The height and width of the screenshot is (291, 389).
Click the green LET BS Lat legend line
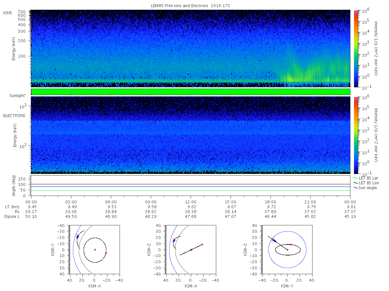356,178
